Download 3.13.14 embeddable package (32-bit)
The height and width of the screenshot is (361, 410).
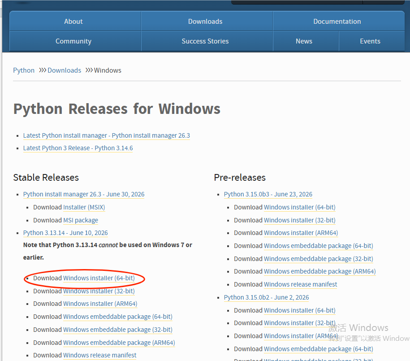pos(118,330)
